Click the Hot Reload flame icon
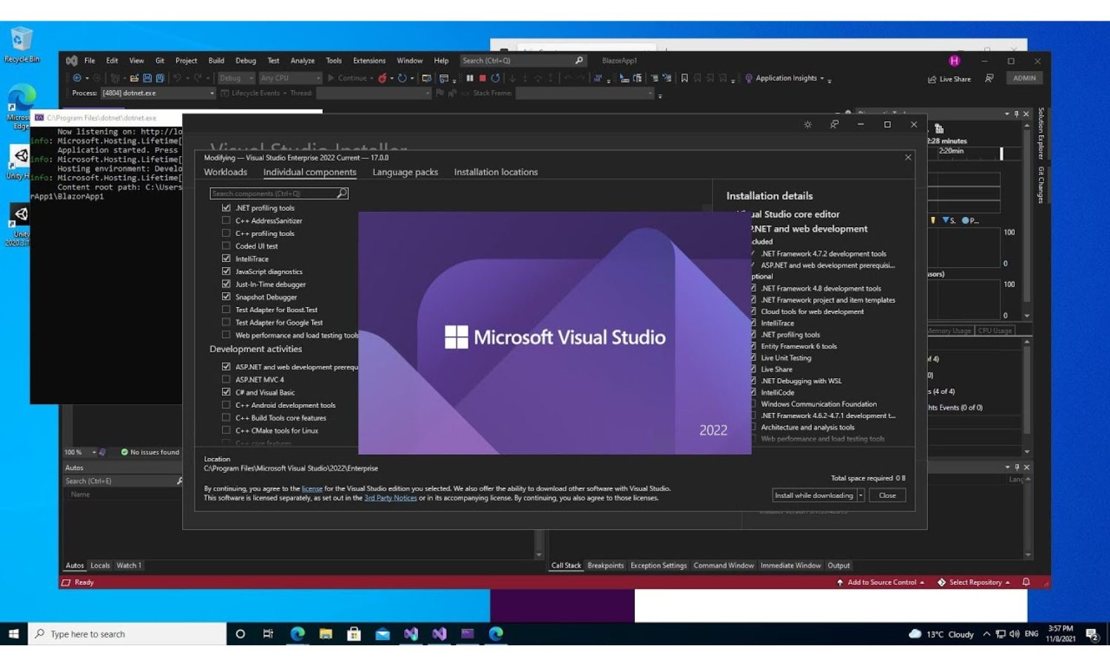Image resolution: width=1110 pixels, height=666 pixels. [x=383, y=78]
